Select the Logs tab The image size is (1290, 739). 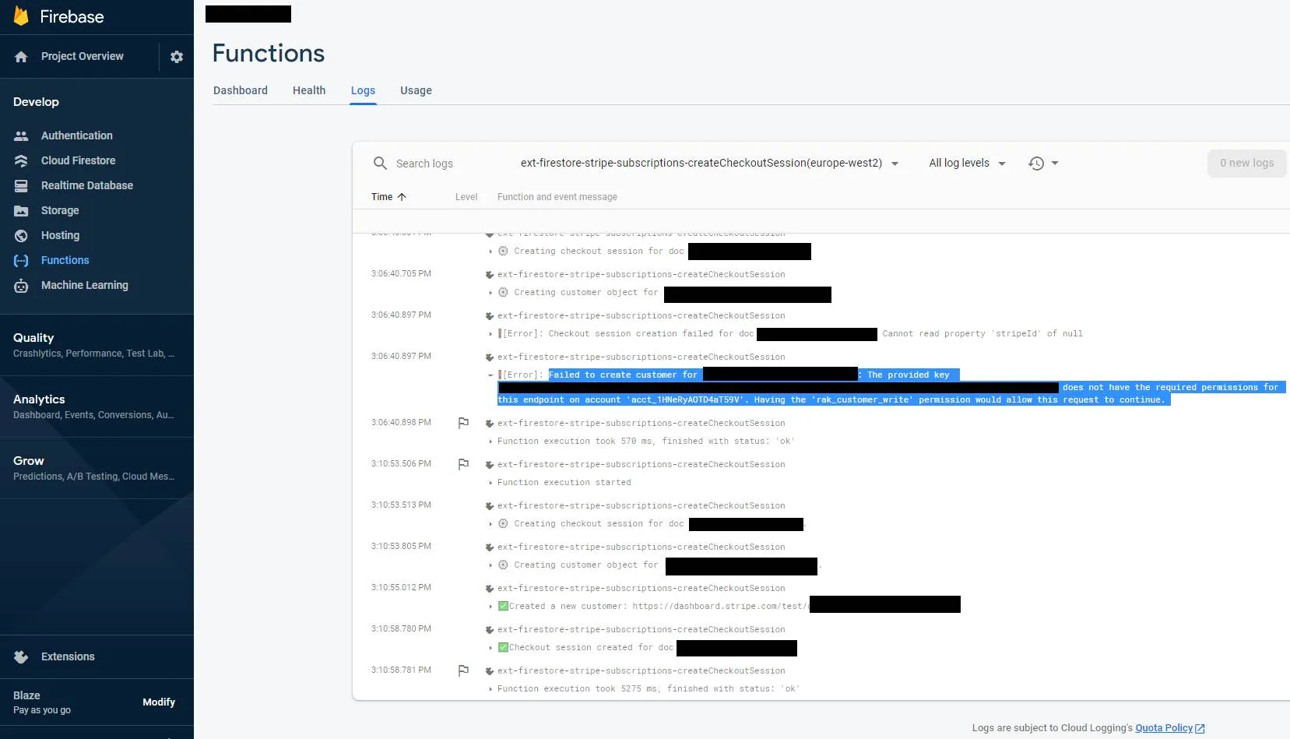pyautogui.click(x=363, y=90)
